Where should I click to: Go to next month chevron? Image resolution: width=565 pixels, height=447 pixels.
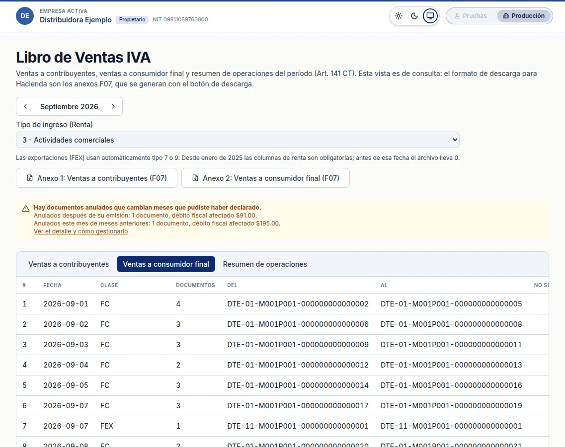[x=113, y=106]
